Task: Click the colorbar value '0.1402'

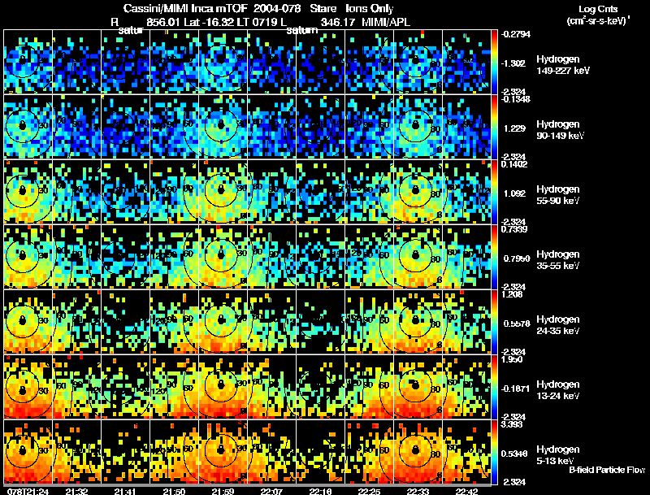Action: click(514, 164)
